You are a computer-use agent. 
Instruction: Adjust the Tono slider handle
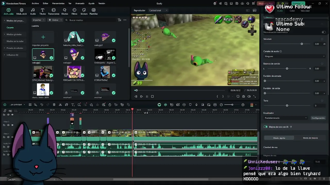point(287,106)
